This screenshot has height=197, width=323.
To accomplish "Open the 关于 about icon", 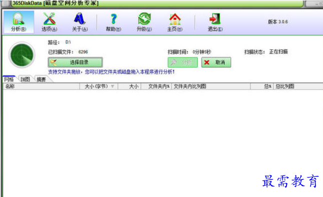I will click(x=80, y=22).
